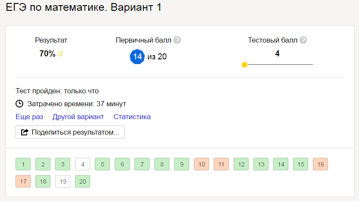The height and width of the screenshot is (203, 359).
Task: Follow the Другой вариант link
Action: (x=78, y=117)
